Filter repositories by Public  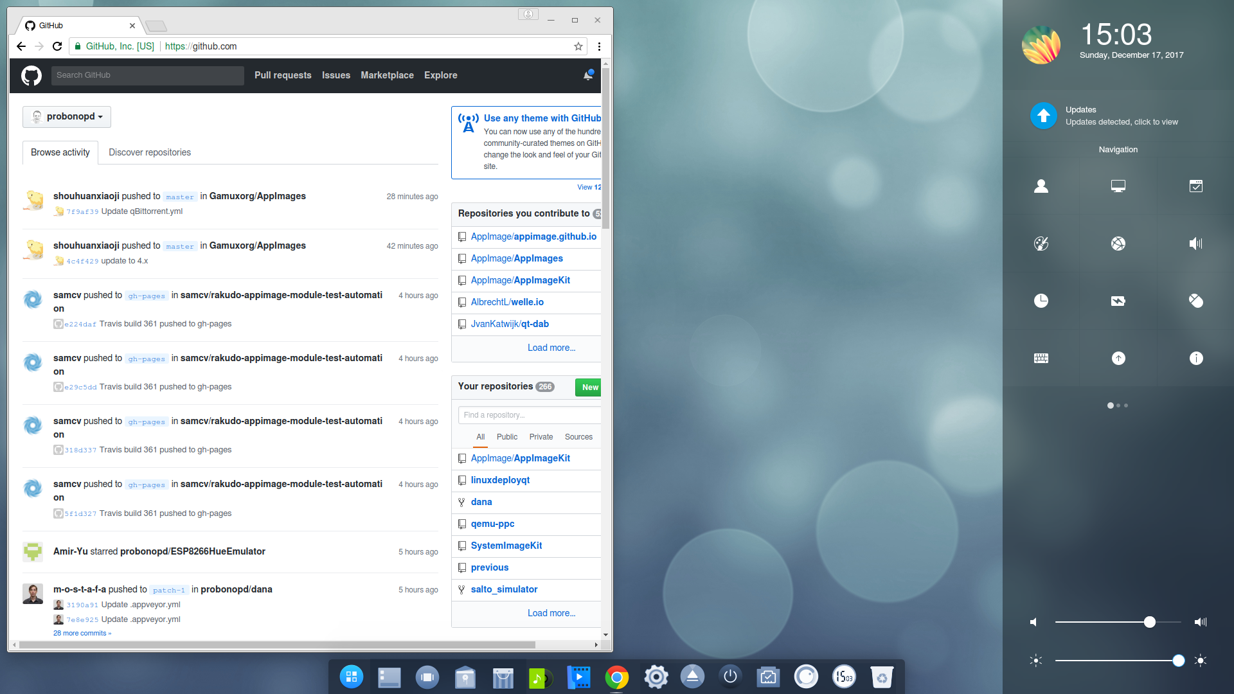point(507,437)
